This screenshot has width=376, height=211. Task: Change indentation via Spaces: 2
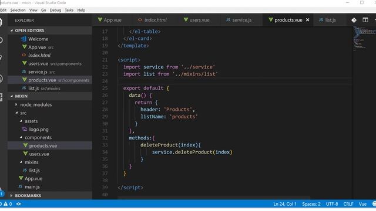(311, 204)
